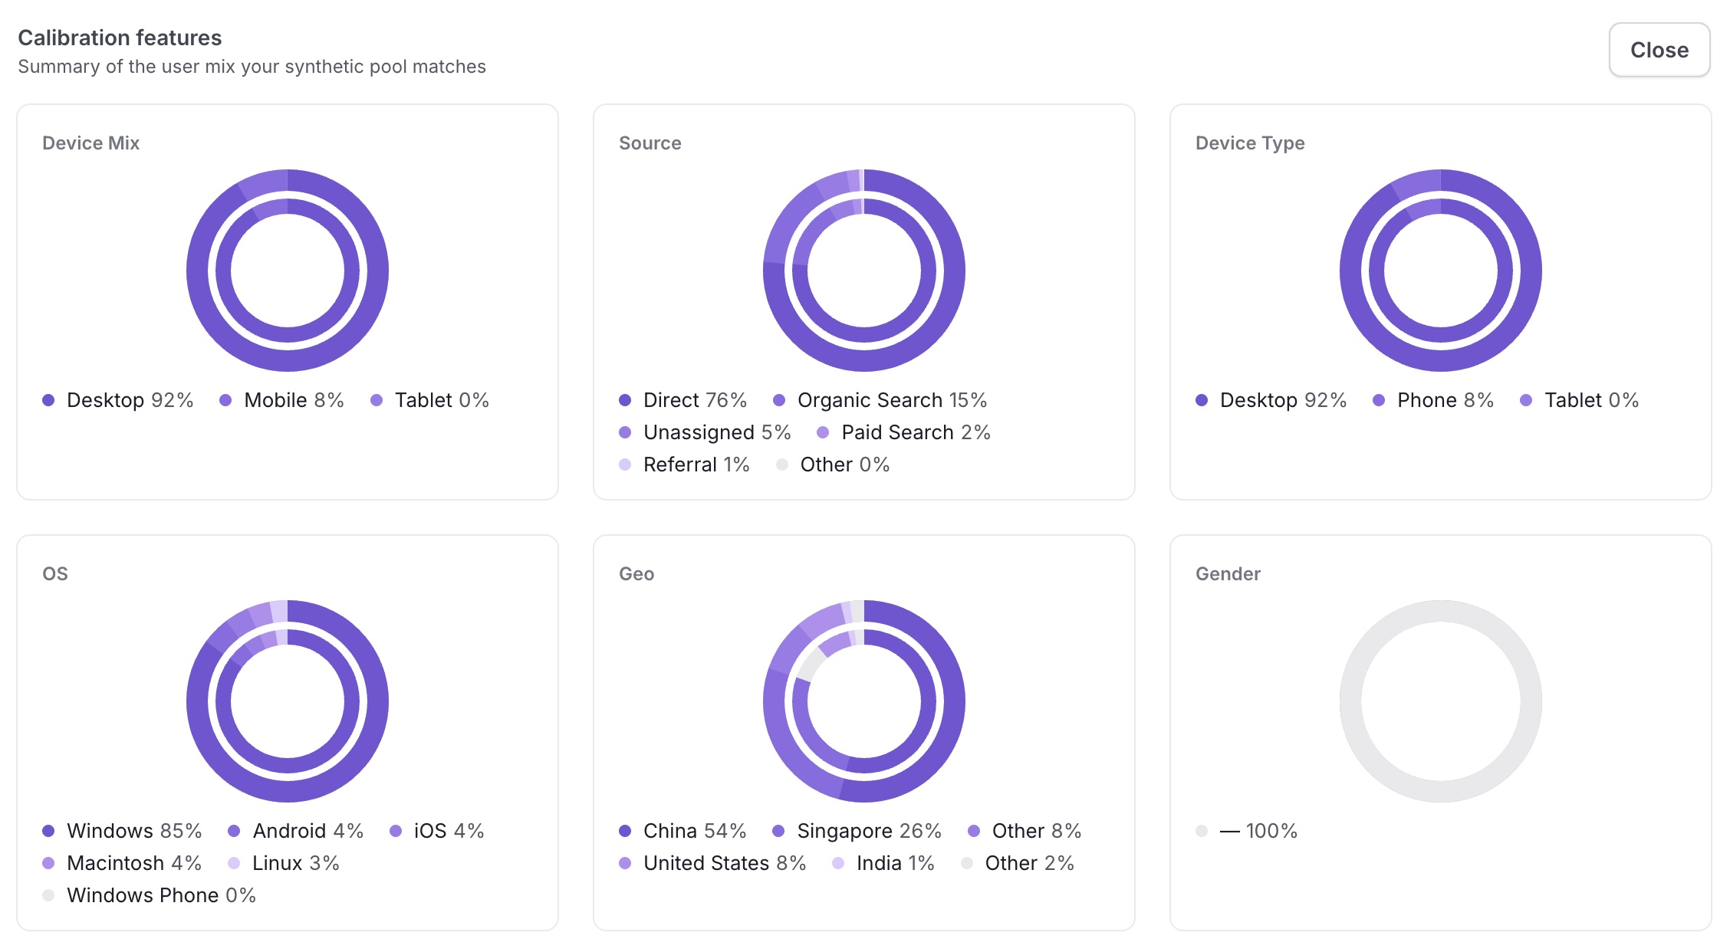This screenshot has height=952, width=1730.
Task: Click the Mobile 8% legend dot
Action: tap(225, 400)
